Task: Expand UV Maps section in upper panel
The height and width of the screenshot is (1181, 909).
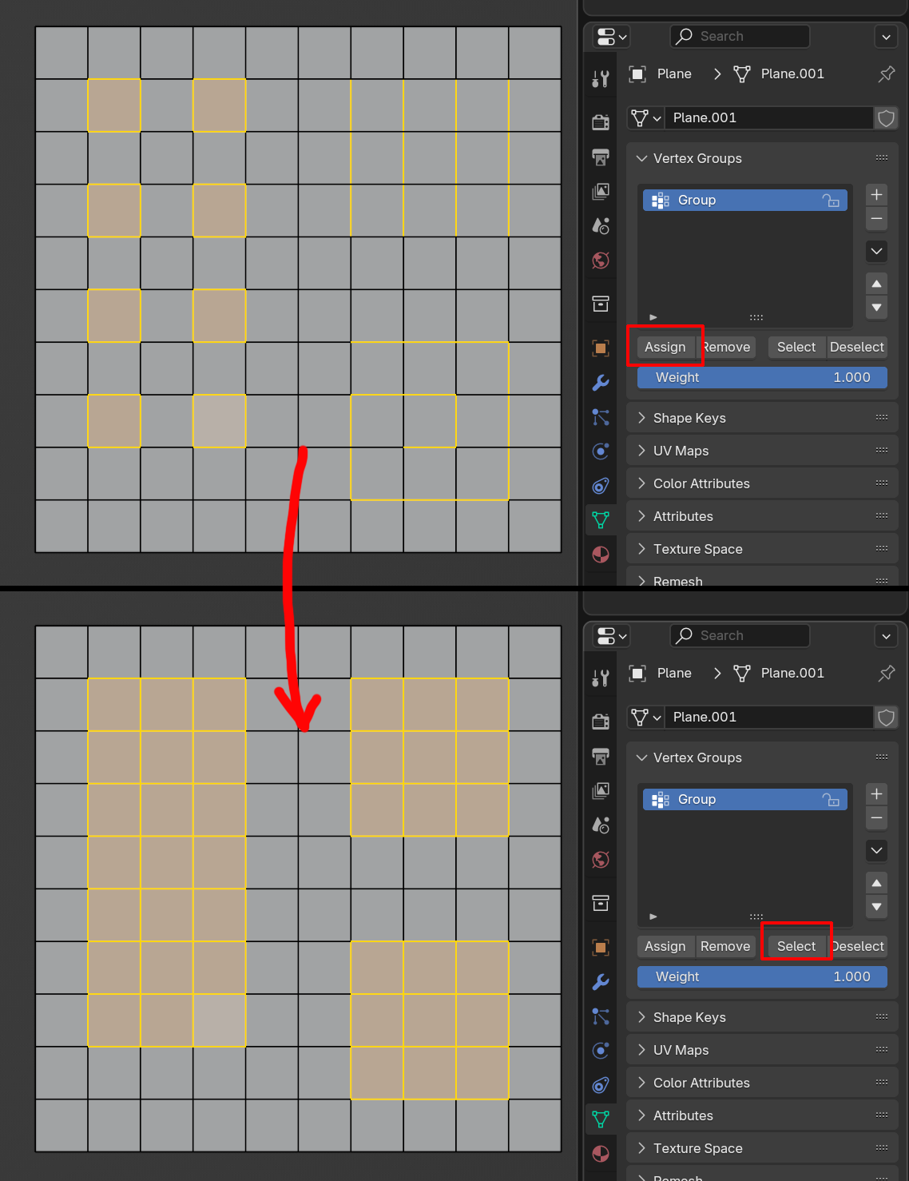Action: click(x=641, y=451)
